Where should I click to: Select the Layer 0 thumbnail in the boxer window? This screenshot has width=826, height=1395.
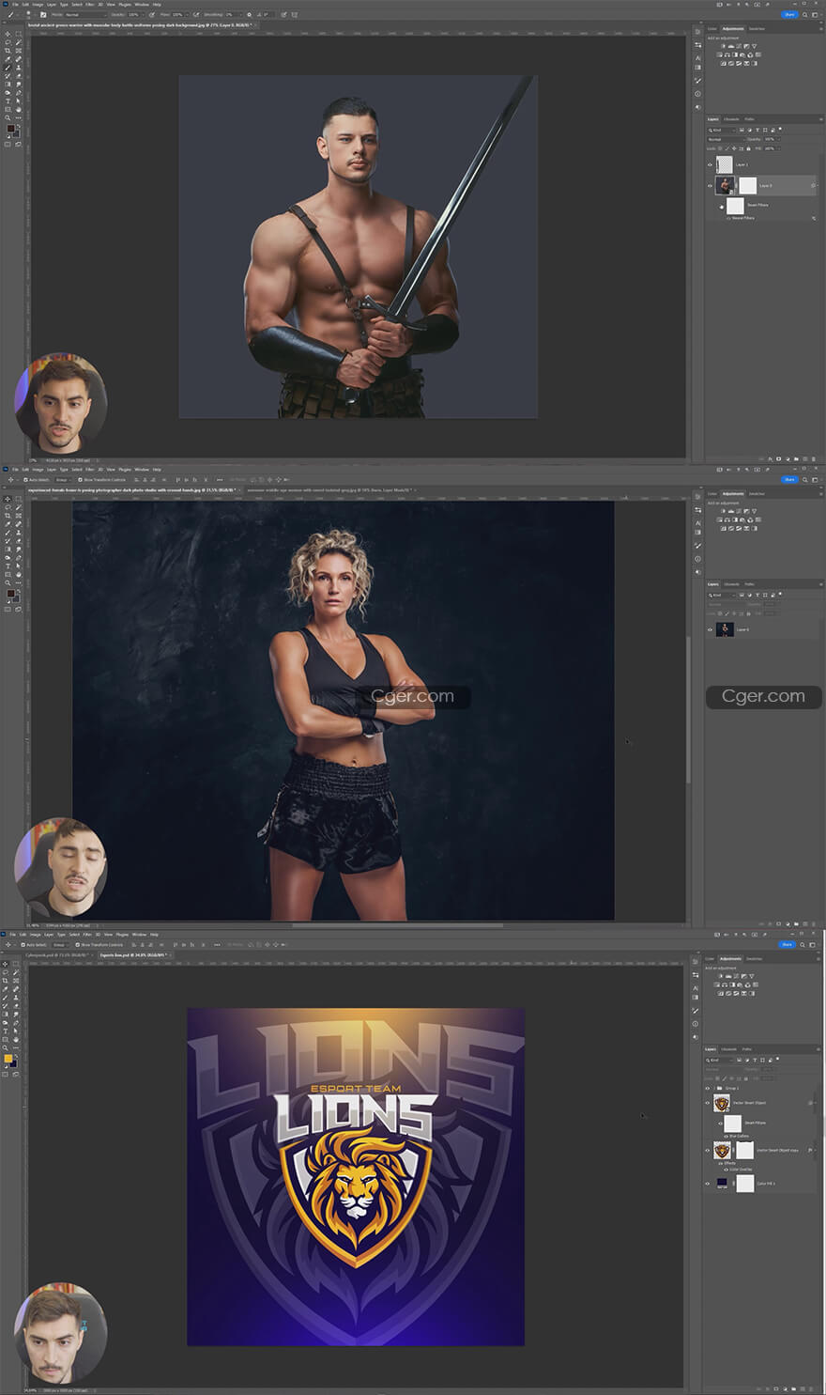coord(725,629)
